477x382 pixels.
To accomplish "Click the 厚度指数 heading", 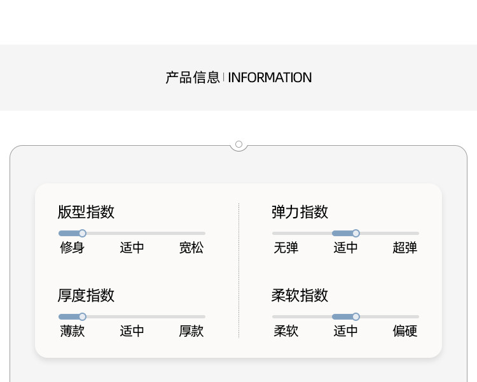I will click(86, 295).
